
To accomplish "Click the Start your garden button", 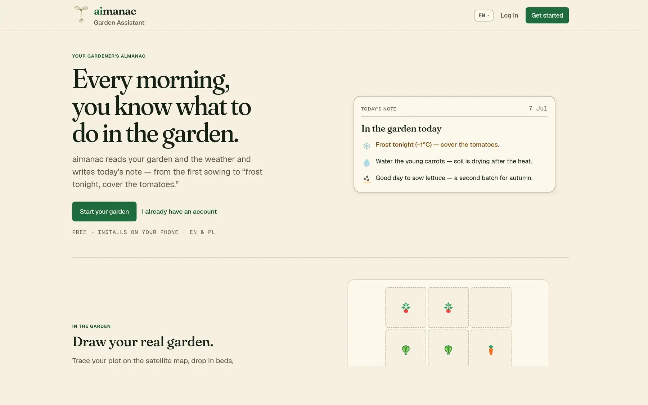I will (x=104, y=212).
